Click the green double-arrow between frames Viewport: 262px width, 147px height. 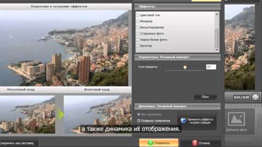(x=60, y=115)
